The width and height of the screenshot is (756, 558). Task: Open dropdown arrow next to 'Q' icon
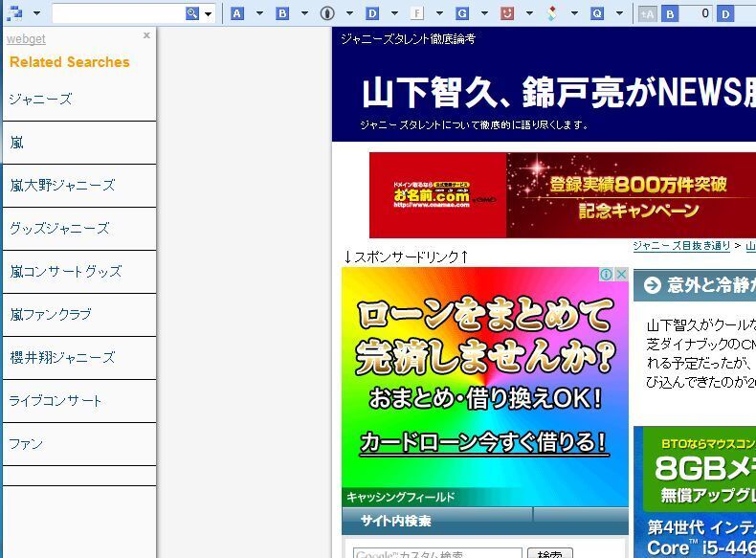[619, 13]
